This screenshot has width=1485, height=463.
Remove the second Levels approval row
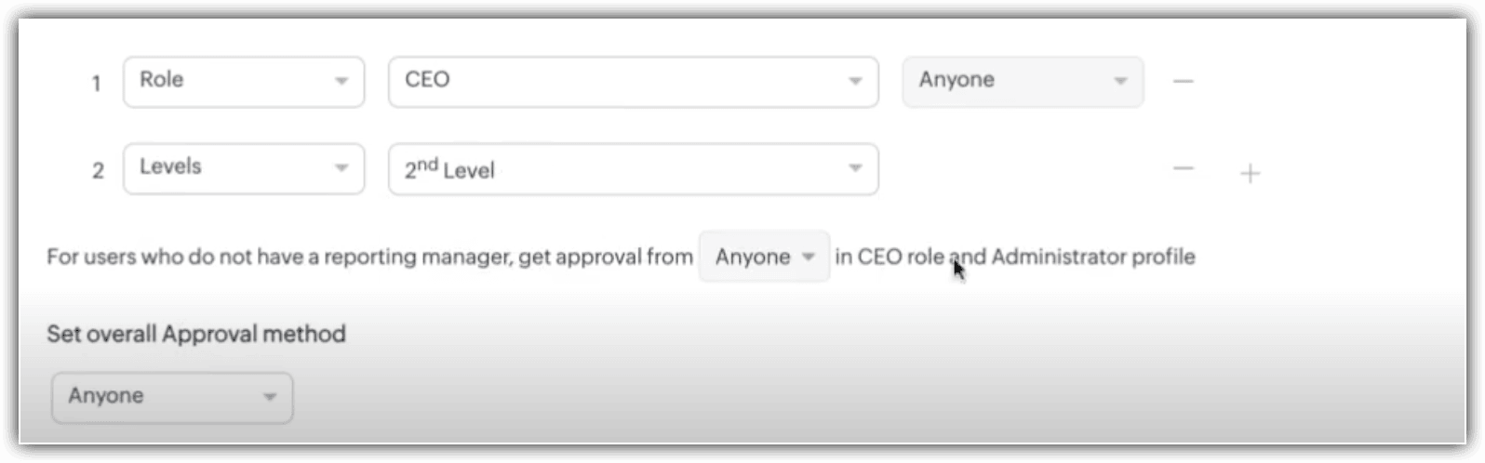1183,169
